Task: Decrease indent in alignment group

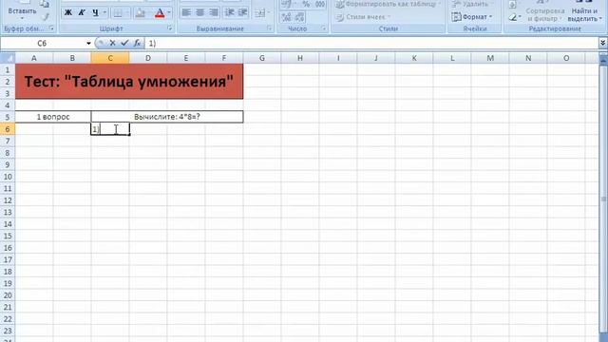Action: click(230, 12)
